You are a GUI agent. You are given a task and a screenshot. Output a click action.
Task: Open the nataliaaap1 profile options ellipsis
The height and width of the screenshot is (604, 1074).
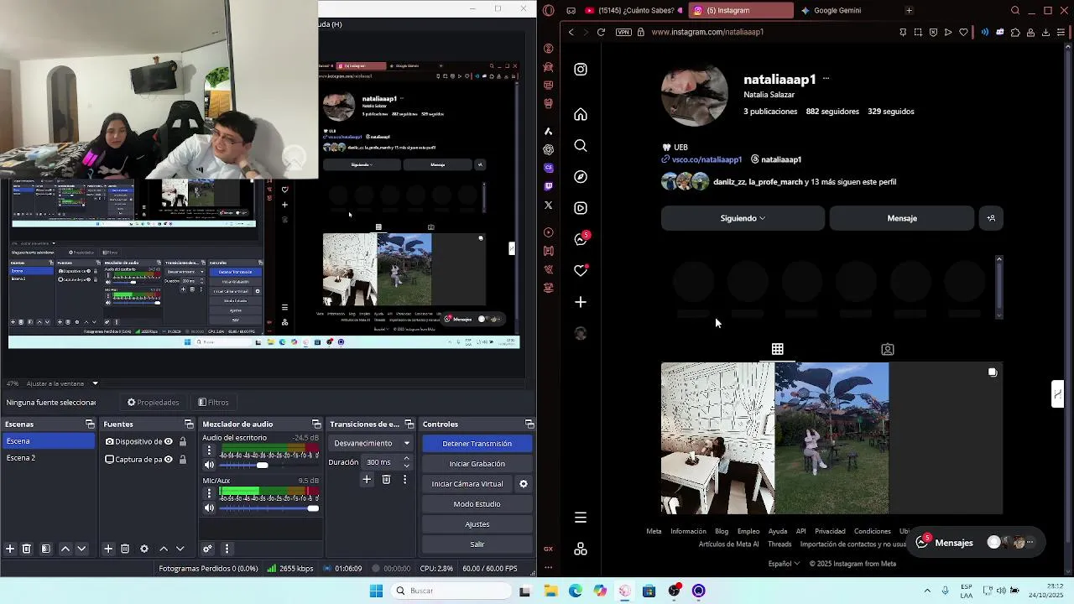click(x=826, y=79)
